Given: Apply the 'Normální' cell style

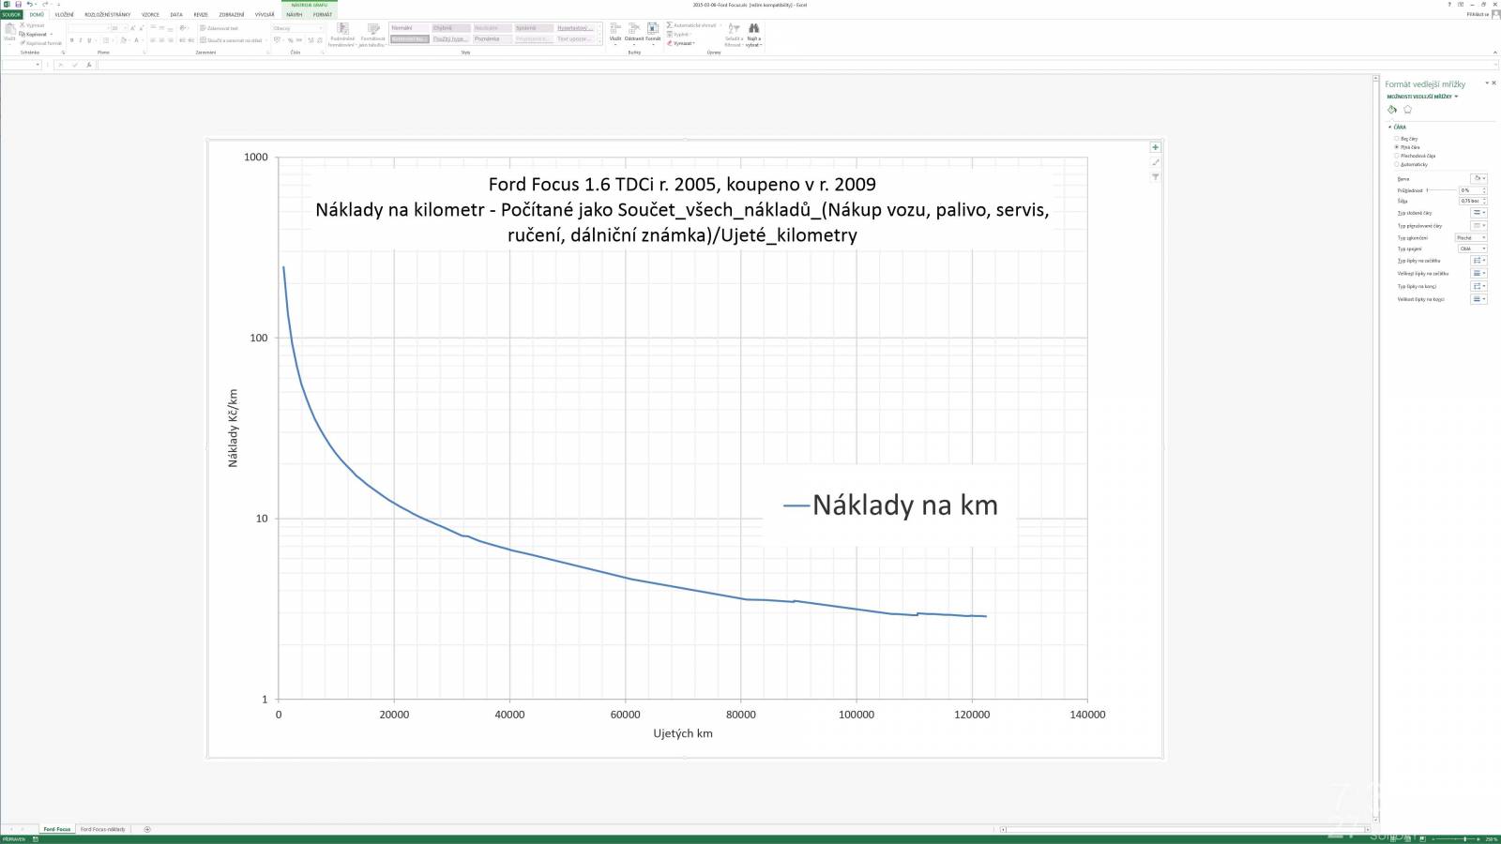Looking at the screenshot, I should click(409, 28).
